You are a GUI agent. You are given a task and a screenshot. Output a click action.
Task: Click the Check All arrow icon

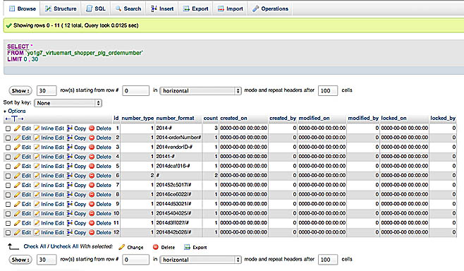13,246
